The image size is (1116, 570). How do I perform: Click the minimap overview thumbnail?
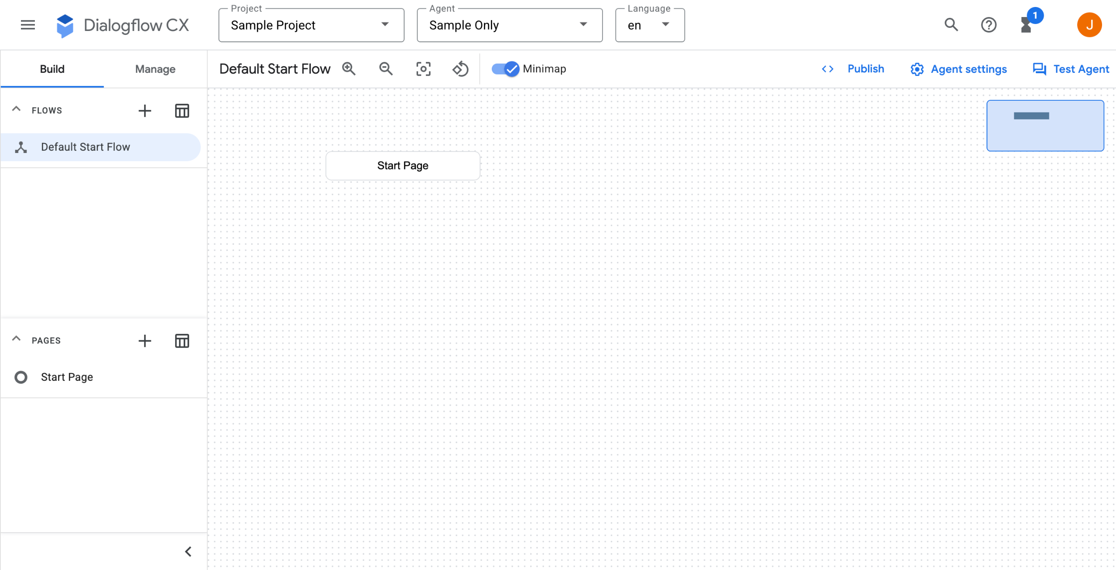pos(1045,126)
